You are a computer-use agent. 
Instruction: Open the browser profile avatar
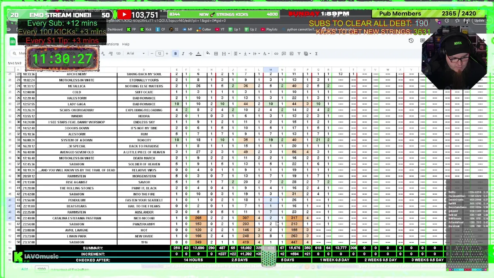[467, 21]
